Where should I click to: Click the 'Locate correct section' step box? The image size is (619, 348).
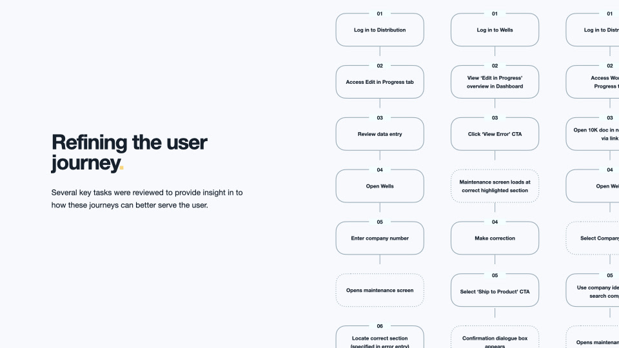pyautogui.click(x=380, y=338)
